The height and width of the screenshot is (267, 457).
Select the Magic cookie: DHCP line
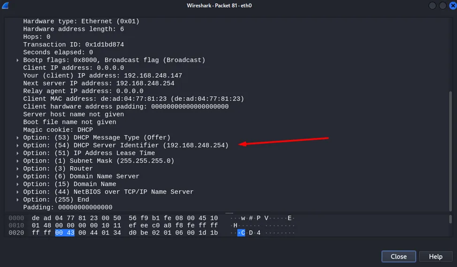(x=58, y=130)
